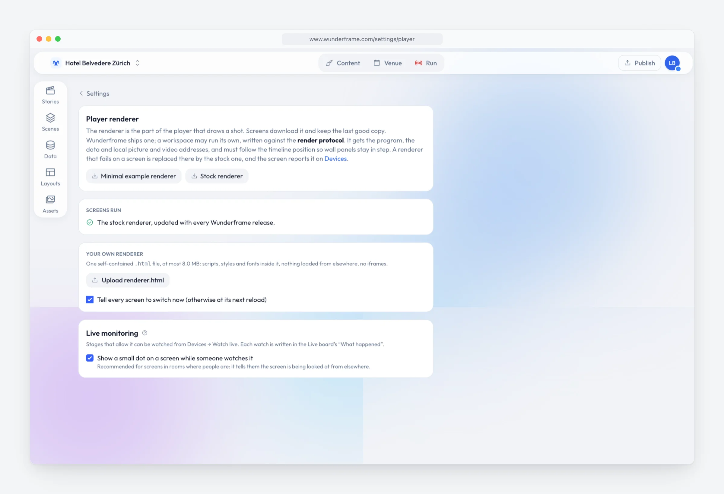Go back via the Settings chevron arrow
Viewport: 724px width, 494px height.
point(81,93)
